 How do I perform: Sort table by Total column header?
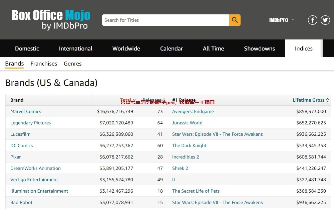point(127,100)
